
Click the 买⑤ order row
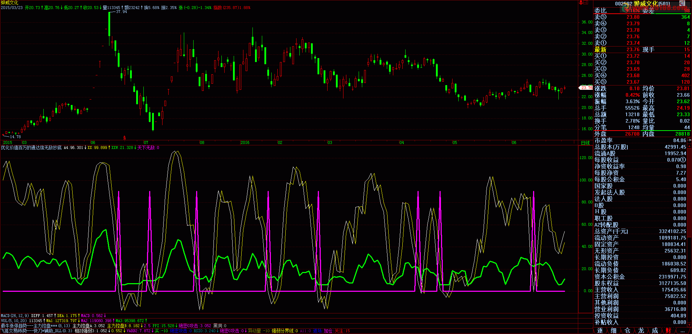pyautogui.click(x=642, y=82)
